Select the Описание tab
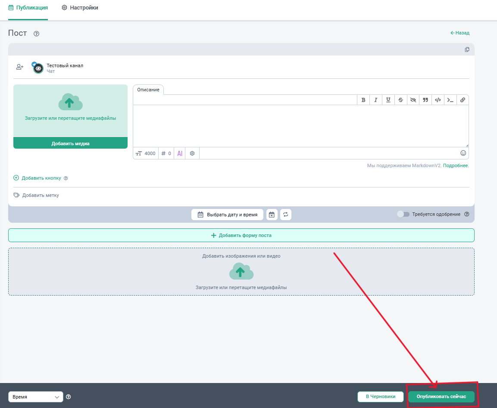497x408 pixels. point(148,90)
